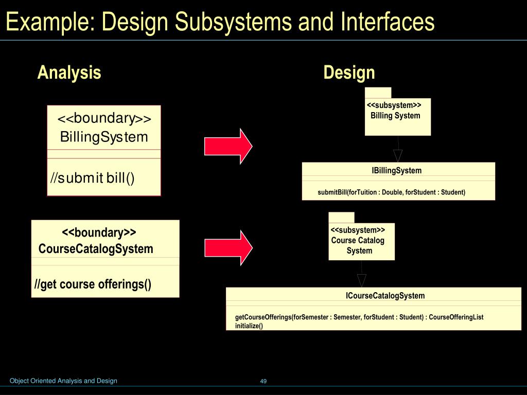Click the 'CourseCatalogSystem' class name

pyautogui.click(x=96, y=249)
